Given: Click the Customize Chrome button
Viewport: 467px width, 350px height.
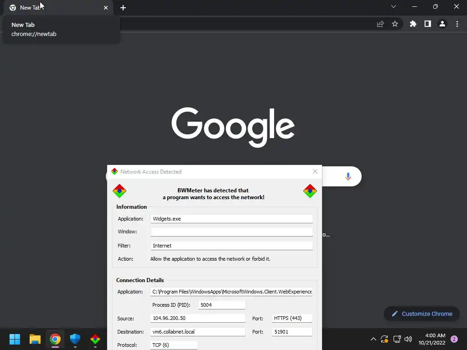Looking at the screenshot, I should point(422,314).
